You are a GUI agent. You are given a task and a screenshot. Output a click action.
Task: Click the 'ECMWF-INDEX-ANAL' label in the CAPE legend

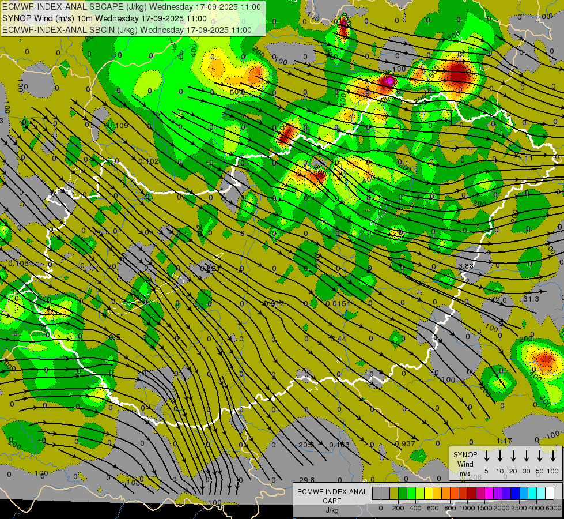(332, 492)
